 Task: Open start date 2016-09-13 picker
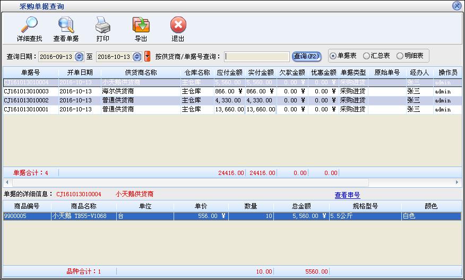coord(79,57)
